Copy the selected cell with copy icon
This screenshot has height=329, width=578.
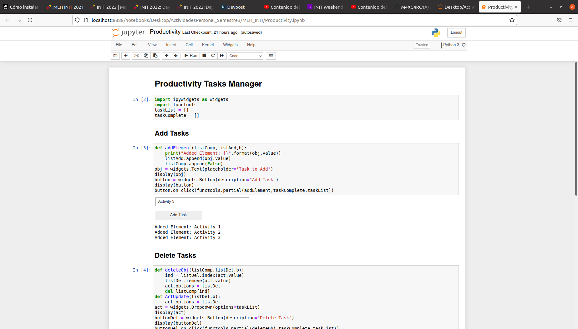click(x=146, y=56)
